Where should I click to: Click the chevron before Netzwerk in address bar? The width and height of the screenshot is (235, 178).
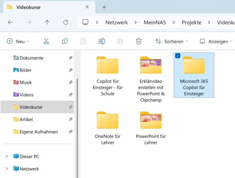tap(97, 22)
